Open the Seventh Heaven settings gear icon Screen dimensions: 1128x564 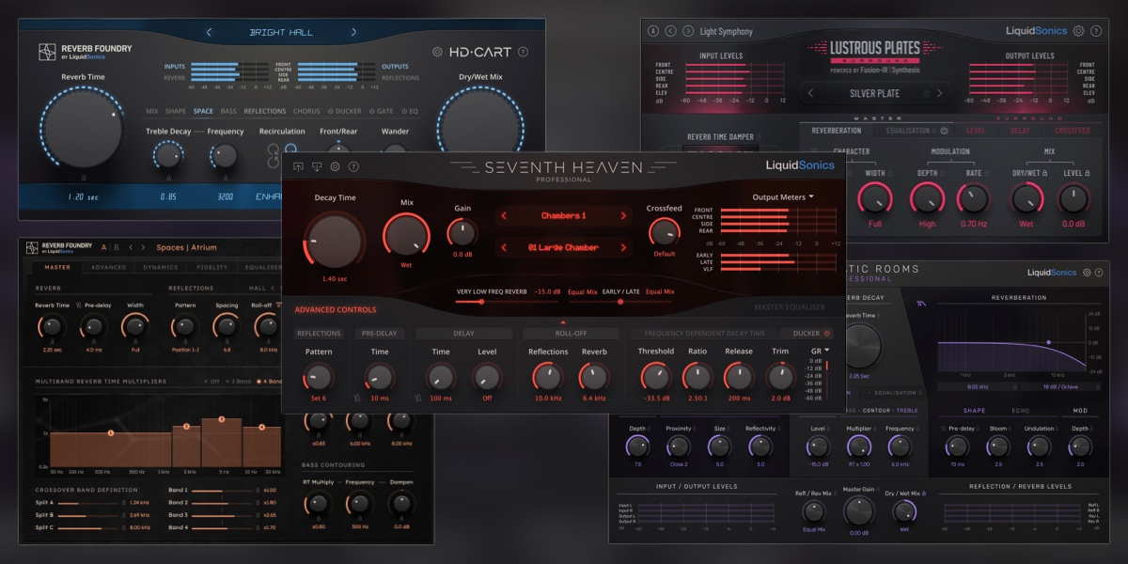336,165
